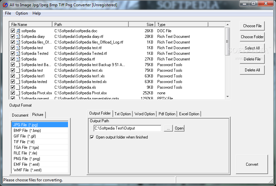Sort list by Path column header
Image resolution: width=276 pixels, height=186 pixels.
(x=90, y=24)
